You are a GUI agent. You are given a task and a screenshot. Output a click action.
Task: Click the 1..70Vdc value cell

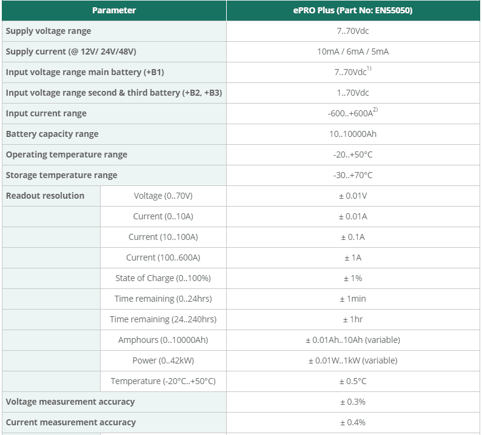352,93
